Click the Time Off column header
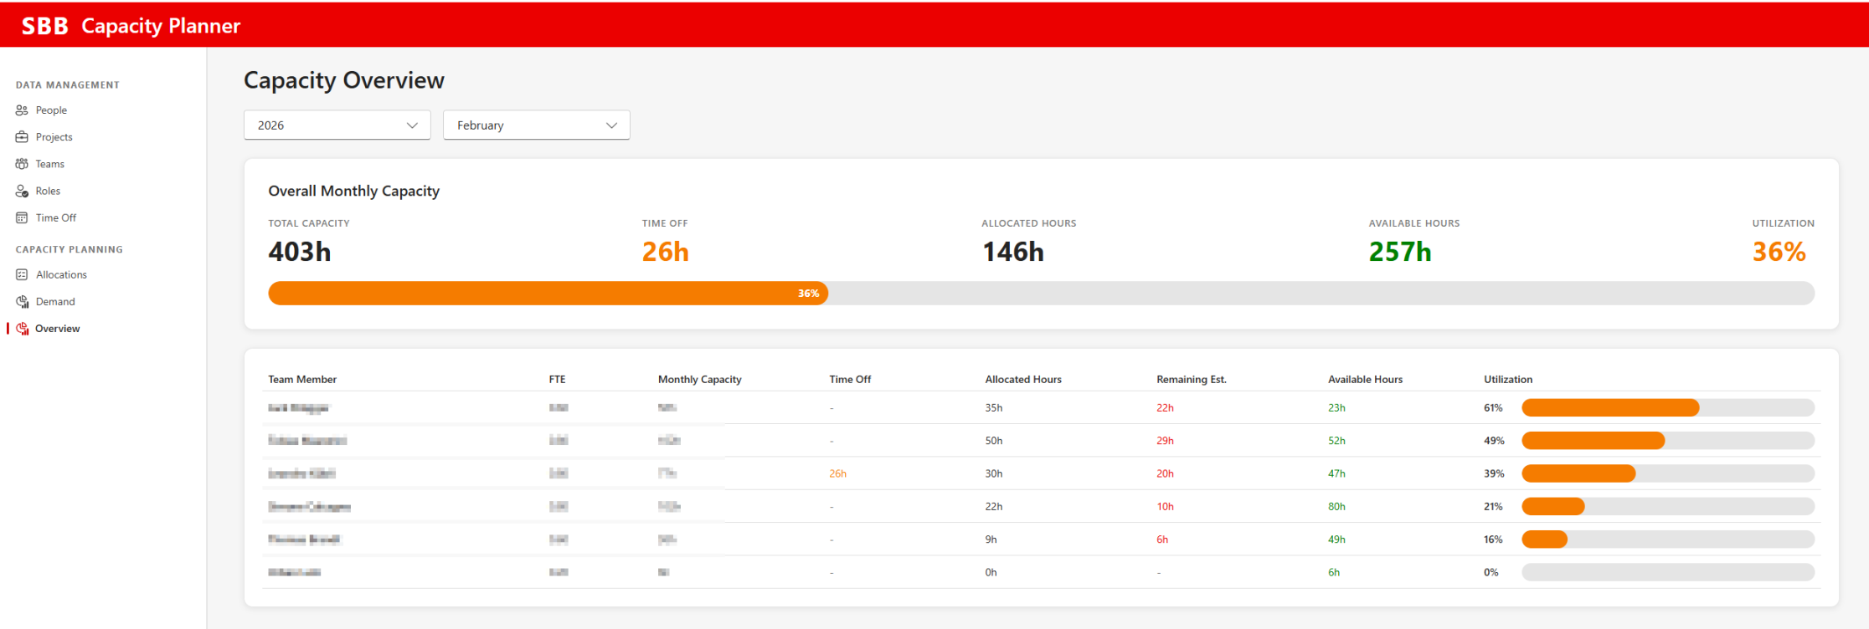The height and width of the screenshot is (629, 1869). [x=850, y=380]
